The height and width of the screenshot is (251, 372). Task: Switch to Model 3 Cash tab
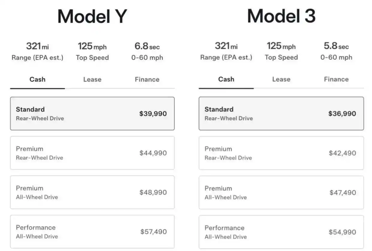tap(226, 79)
